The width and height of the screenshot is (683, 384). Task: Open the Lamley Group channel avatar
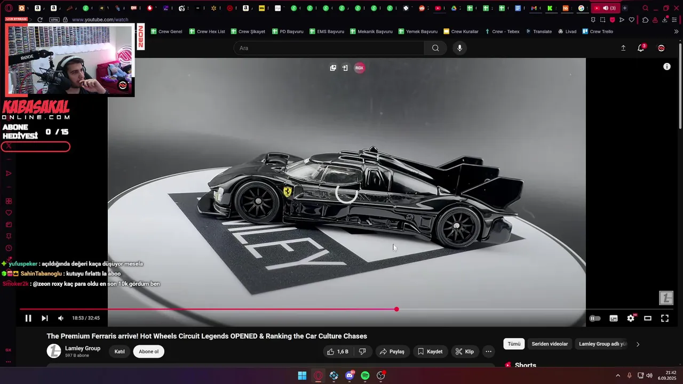coord(54,351)
